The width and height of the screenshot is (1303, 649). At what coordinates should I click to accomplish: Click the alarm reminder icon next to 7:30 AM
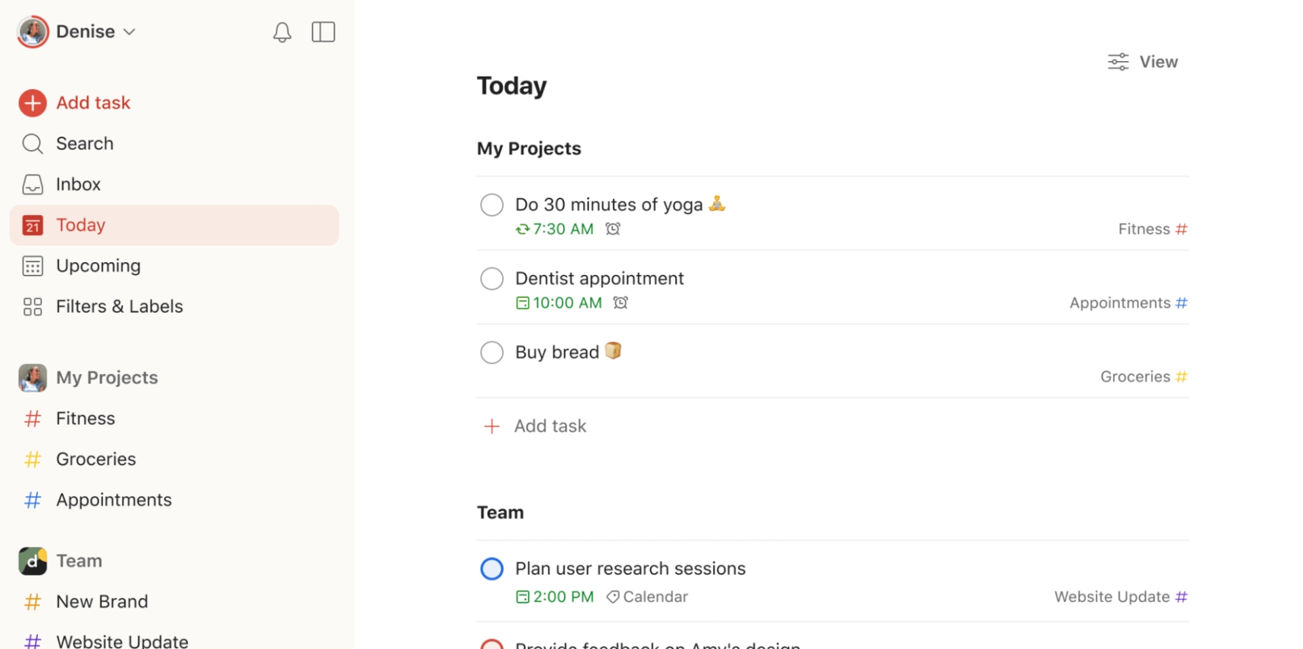(613, 229)
